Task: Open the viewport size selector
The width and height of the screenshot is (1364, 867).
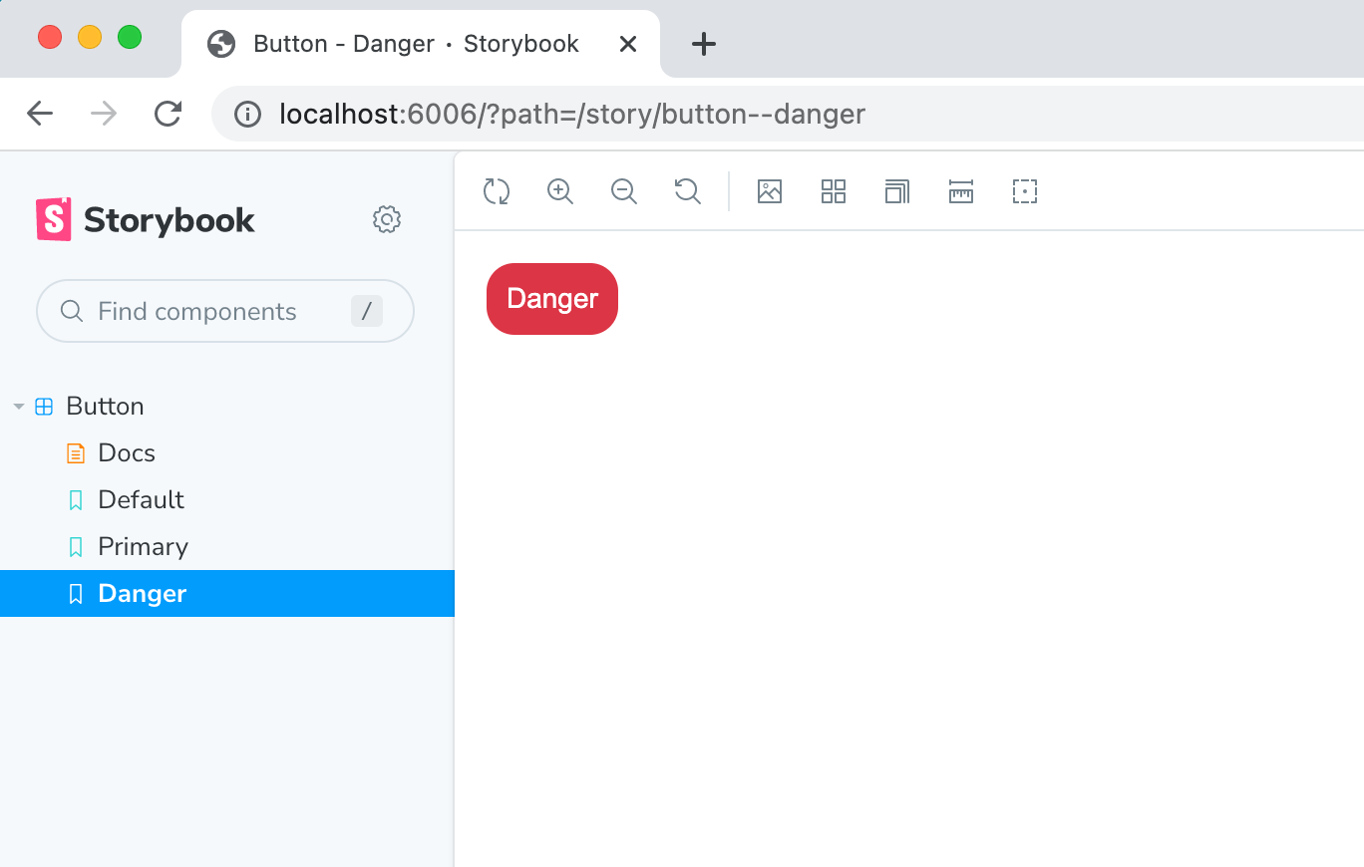Action: 896,191
